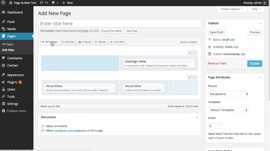Open the Media library in the sidebar

click(11, 29)
